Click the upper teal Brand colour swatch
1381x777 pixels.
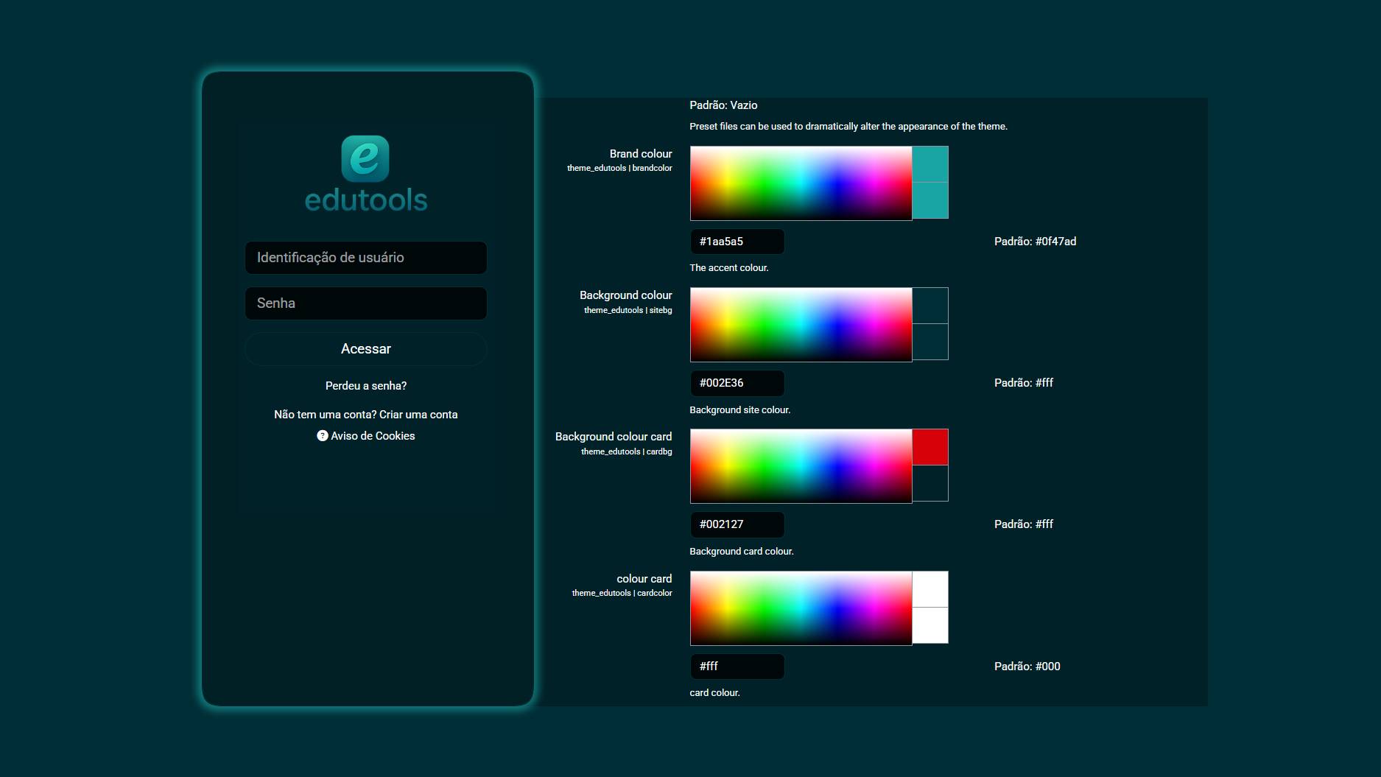pyautogui.click(x=930, y=164)
